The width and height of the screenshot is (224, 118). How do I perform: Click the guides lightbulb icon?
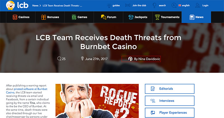[x=109, y=5]
